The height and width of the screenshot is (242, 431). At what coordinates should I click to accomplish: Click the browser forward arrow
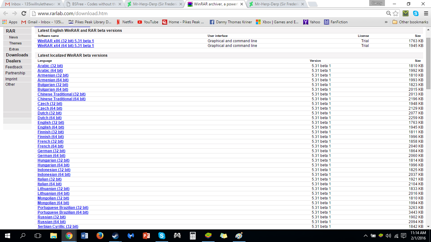click(x=15, y=14)
